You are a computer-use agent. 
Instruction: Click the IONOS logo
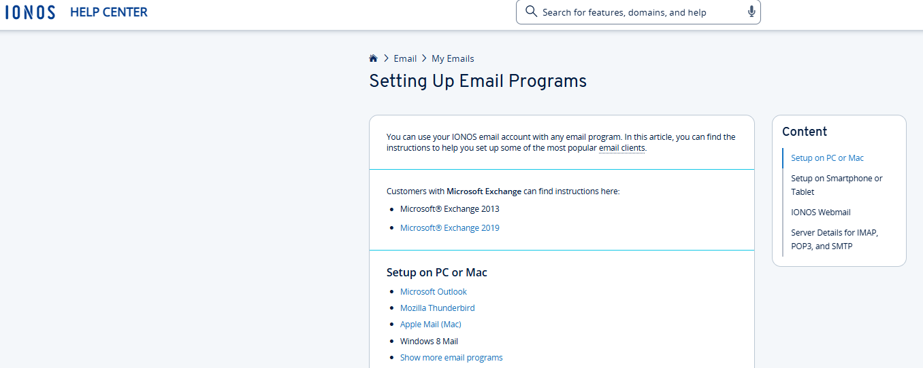pos(30,12)
